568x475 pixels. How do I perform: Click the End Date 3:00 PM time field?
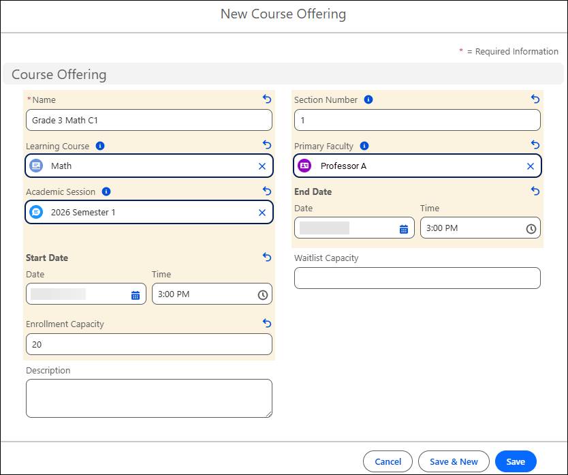(x=480, y=228)
